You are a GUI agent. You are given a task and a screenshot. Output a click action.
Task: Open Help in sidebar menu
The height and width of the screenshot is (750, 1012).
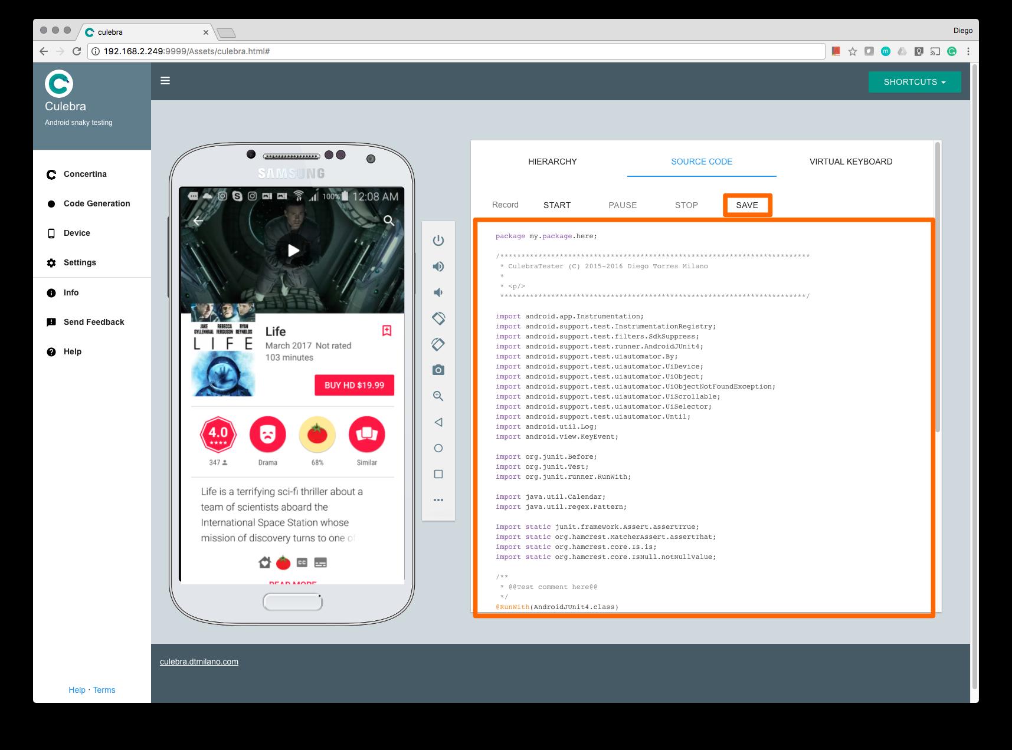click(x=73, y=351)
